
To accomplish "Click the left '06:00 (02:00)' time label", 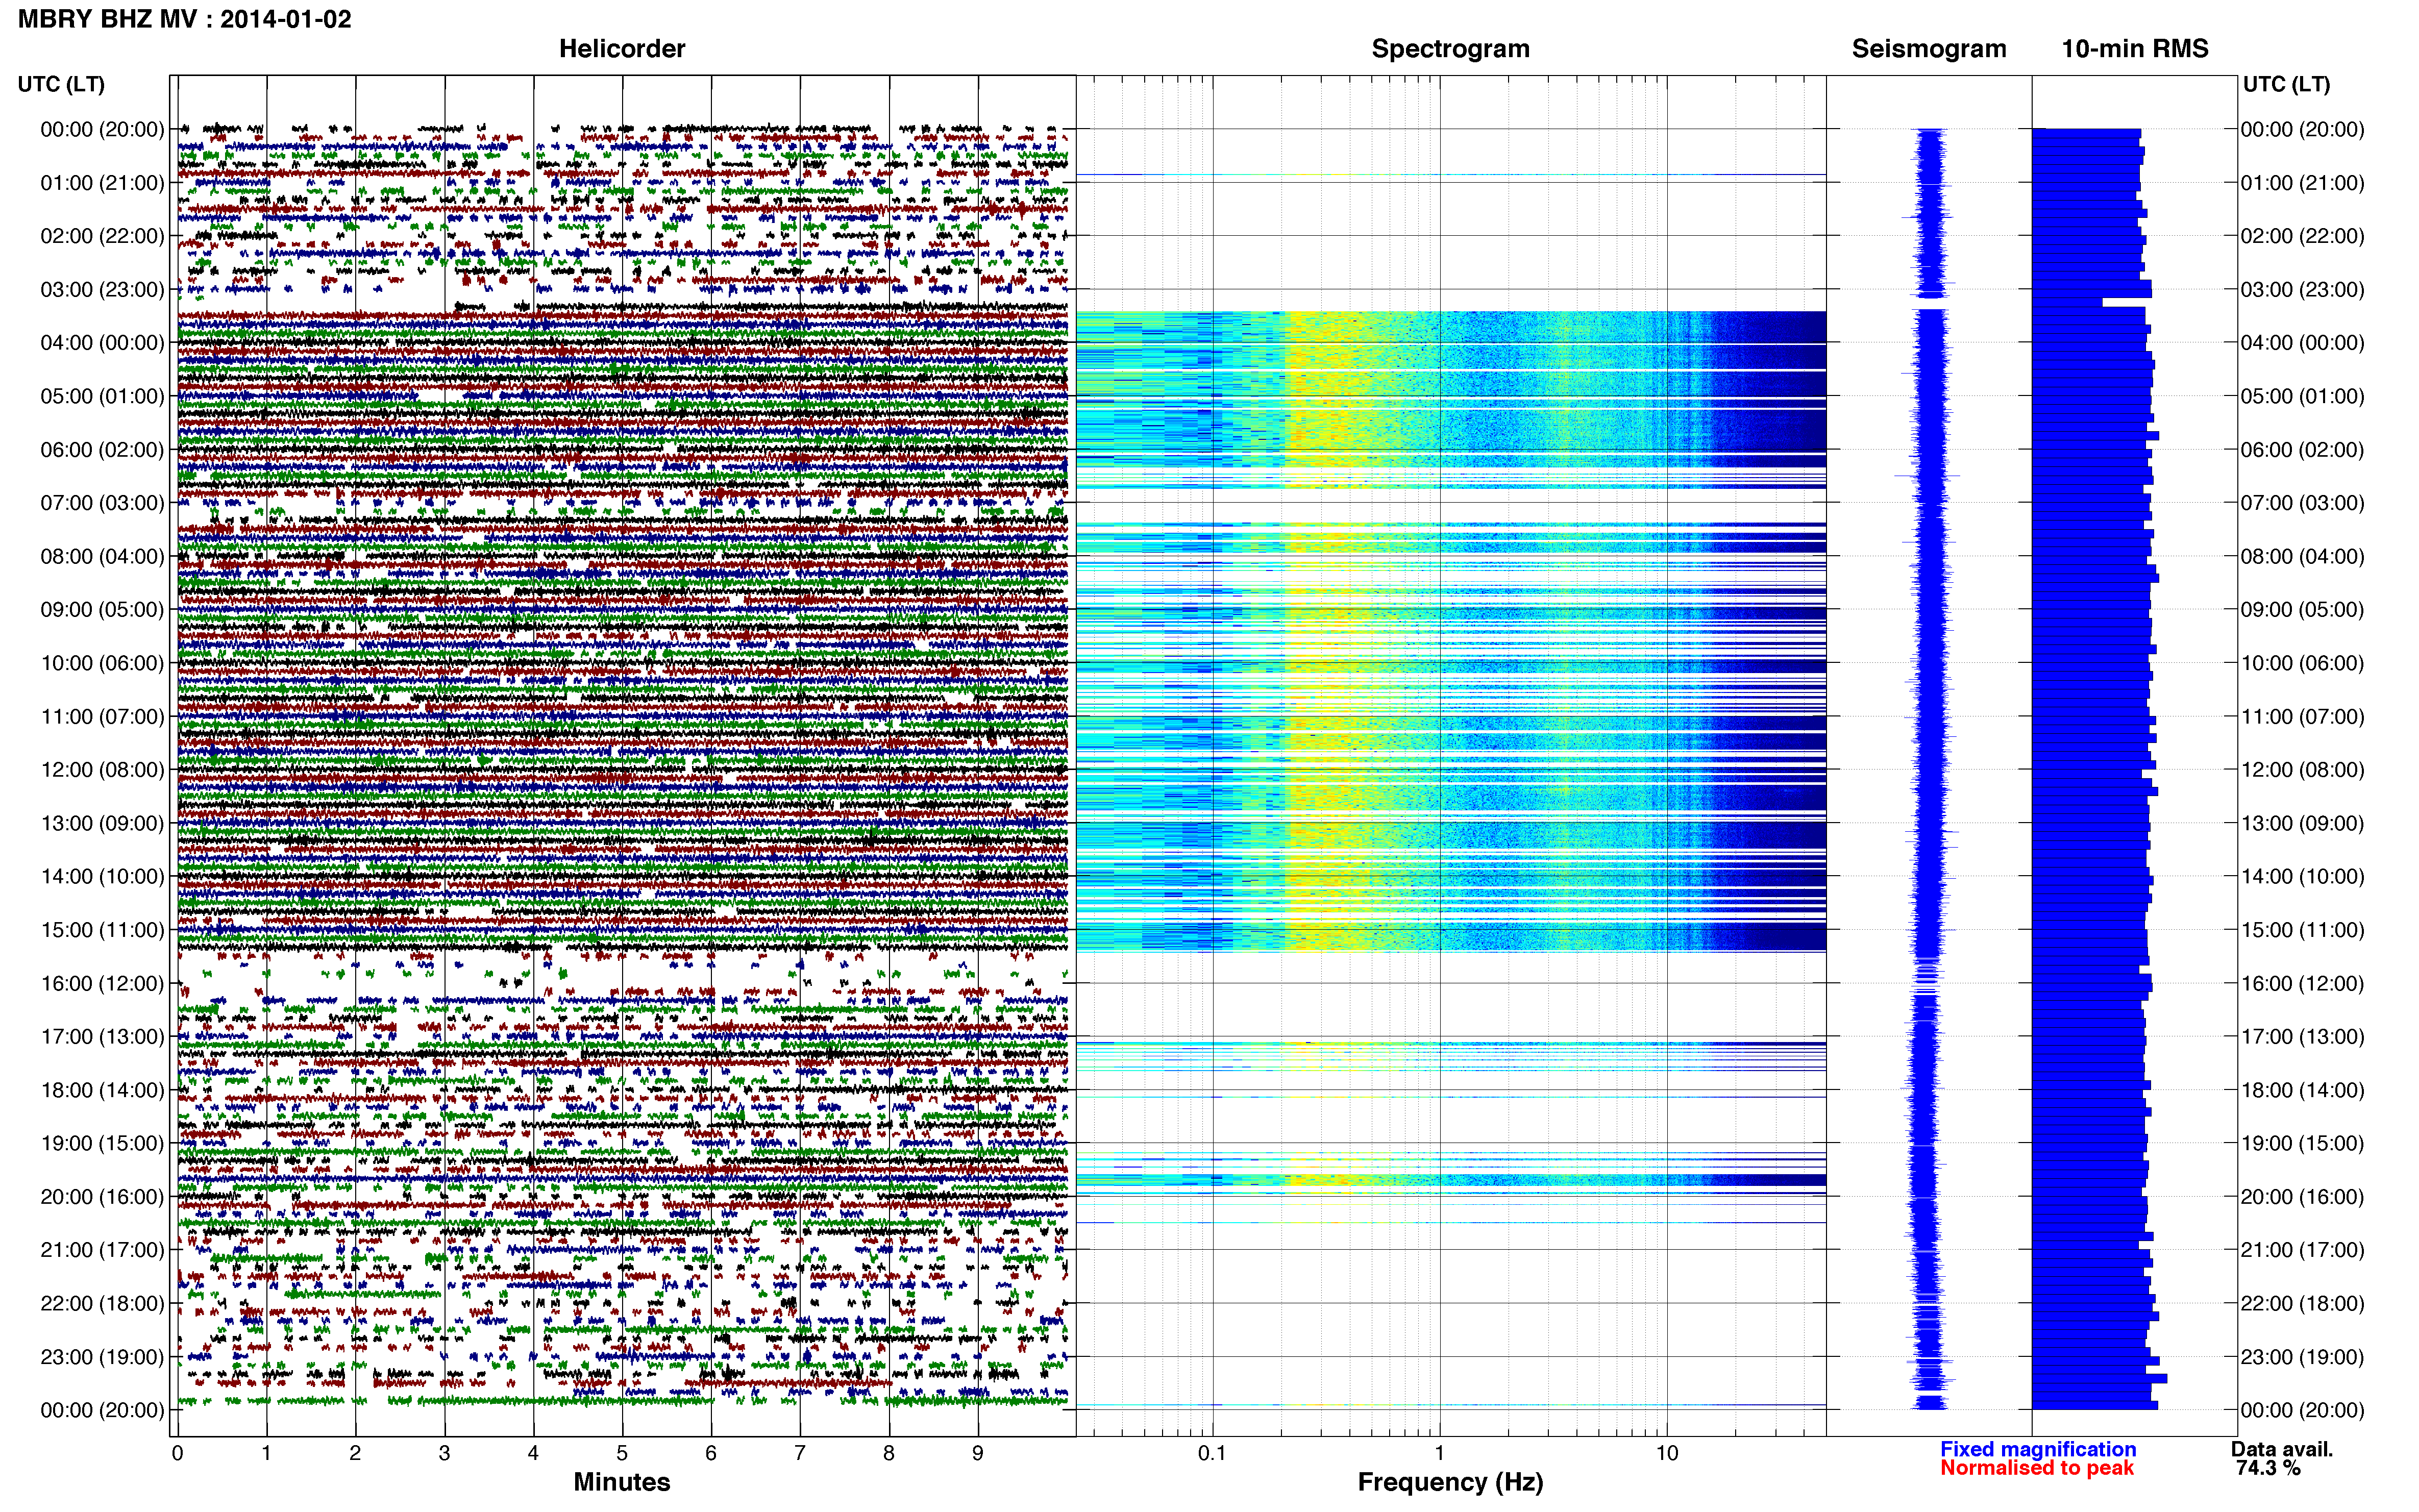I will 102,449.
